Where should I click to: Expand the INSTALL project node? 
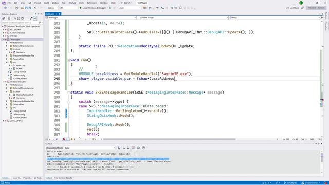(x=4, y=36)
